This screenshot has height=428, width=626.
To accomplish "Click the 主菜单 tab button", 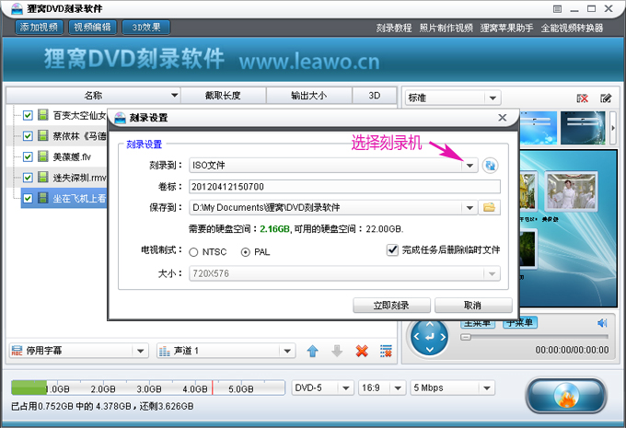I will pos(478,323).
